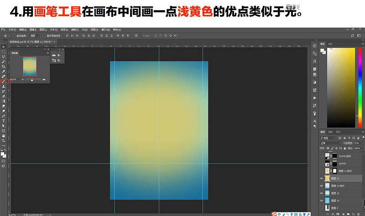Select the Pen tool

(x=4, y=116)
